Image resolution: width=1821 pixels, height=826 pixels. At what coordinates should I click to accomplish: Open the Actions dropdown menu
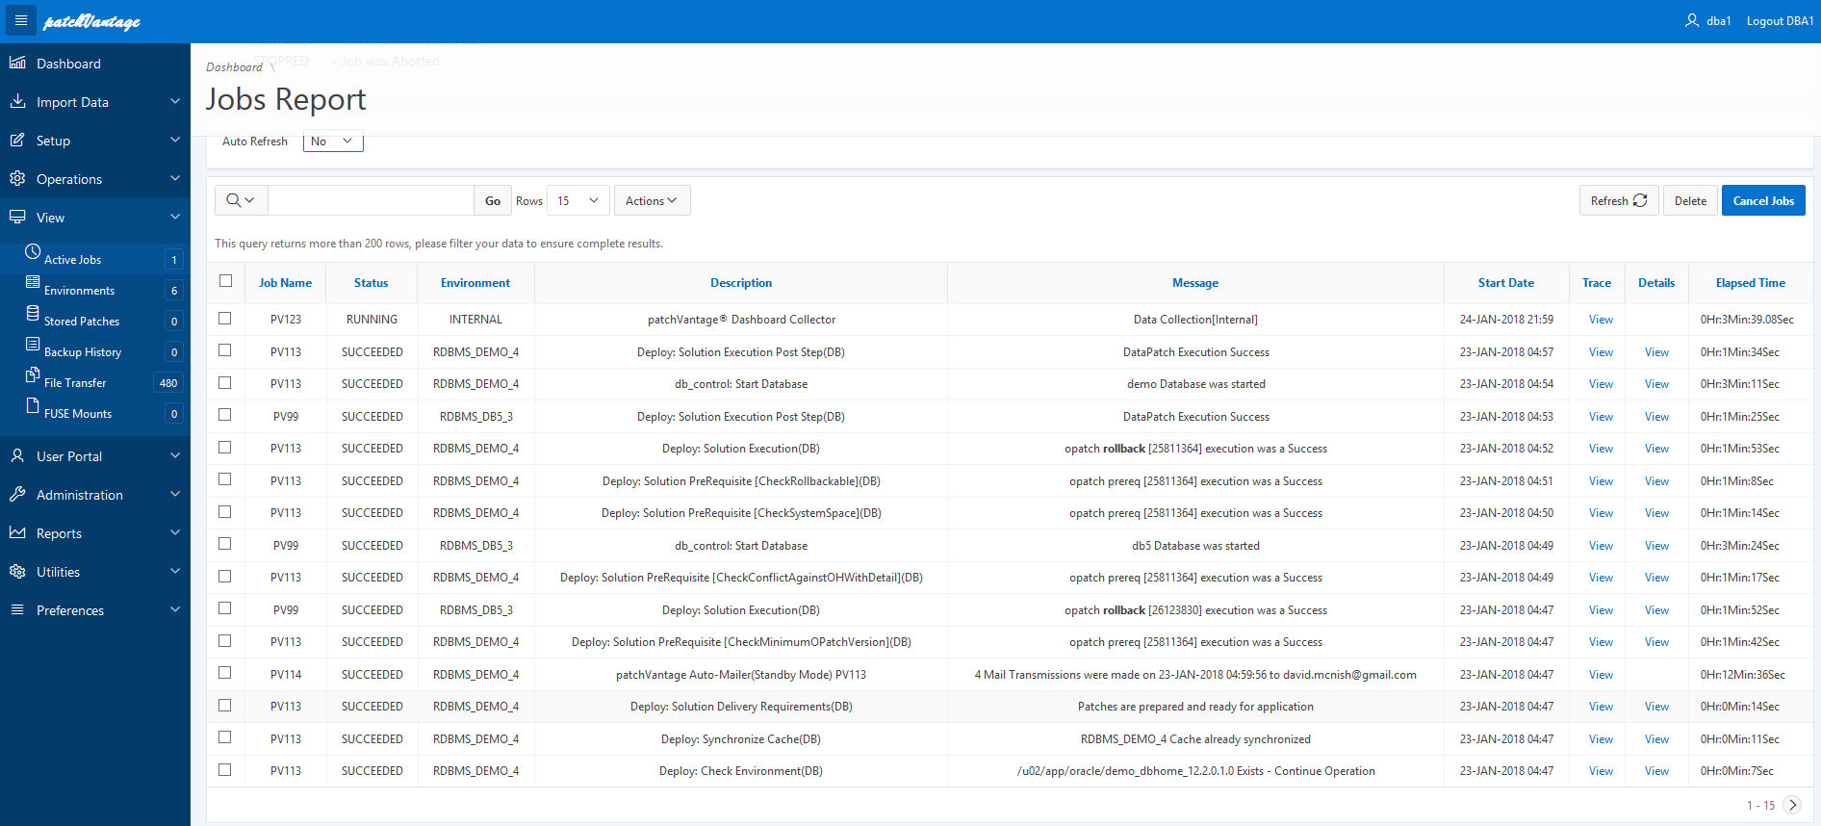pos(652,200)
